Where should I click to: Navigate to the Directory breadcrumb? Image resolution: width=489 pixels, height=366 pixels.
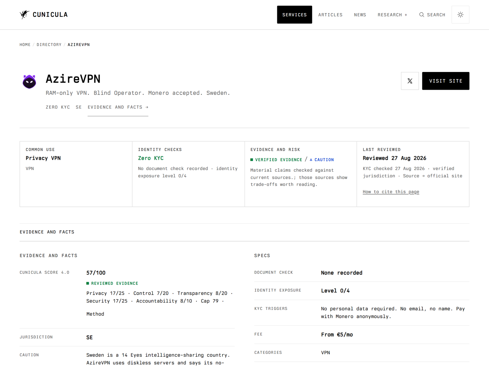tap(49, 45)
